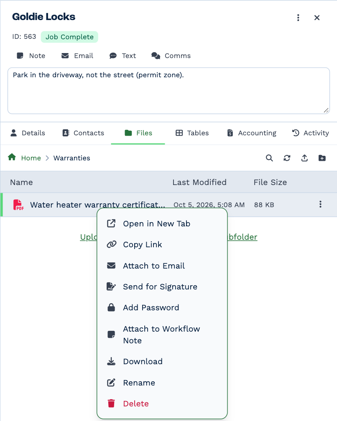View the Activity tab
Viewport: 337px width, 421px height.
coord(310,133)
